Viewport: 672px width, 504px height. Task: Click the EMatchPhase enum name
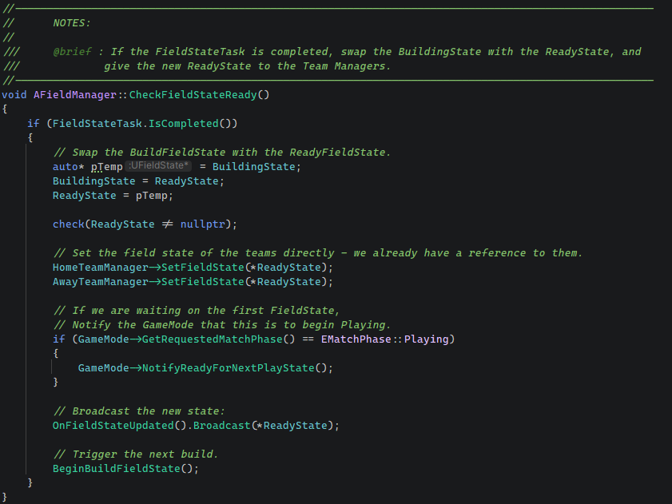tap(356, 339)
